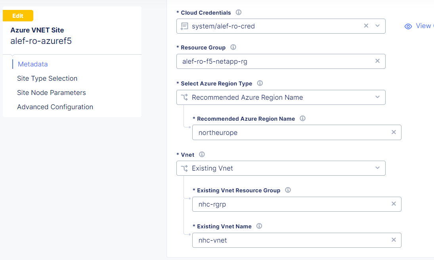Screen dimensions: 434x260
Task: Click the choice icon in Existing Vnet dropdown
Action: click(x=184, y=168)
